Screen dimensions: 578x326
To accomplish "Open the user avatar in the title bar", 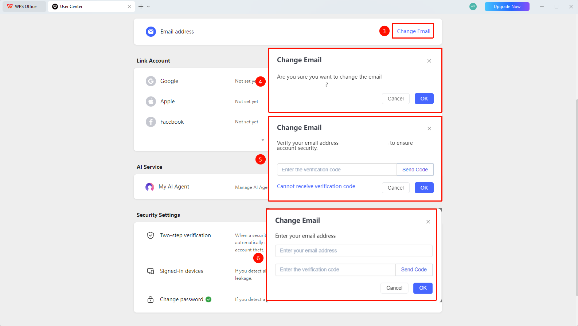I will tap(473, 7).
